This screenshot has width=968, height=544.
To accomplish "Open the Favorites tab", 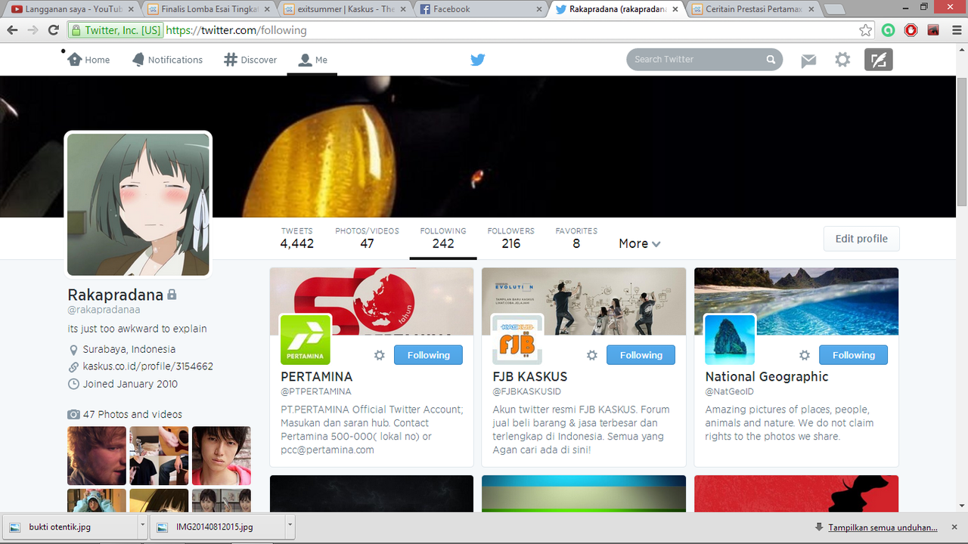I will [576, 238].
